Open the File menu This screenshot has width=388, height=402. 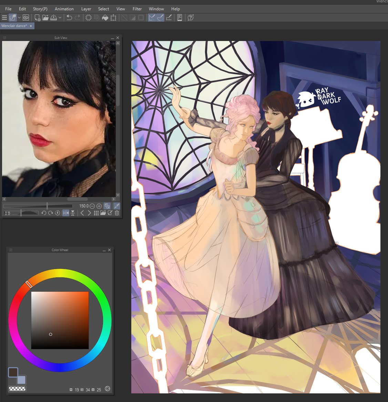pyautogui.click(x=8, y=9)
